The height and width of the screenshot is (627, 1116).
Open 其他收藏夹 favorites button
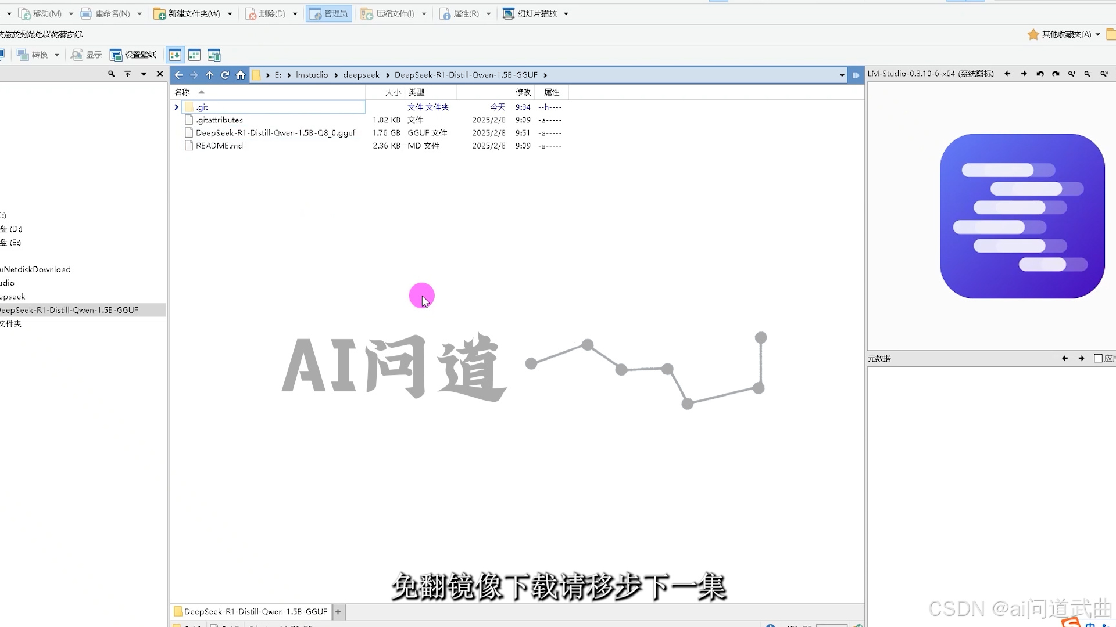click(x=1065, y=34)
